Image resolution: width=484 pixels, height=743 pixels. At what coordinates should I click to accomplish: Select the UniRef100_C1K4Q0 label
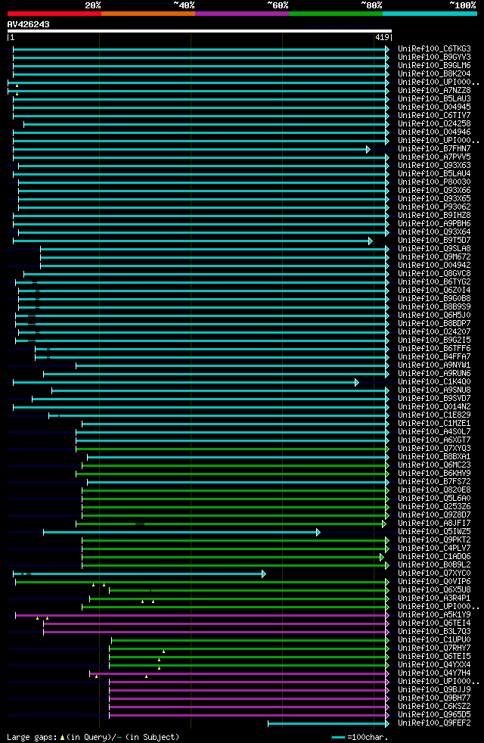(434, 382)
